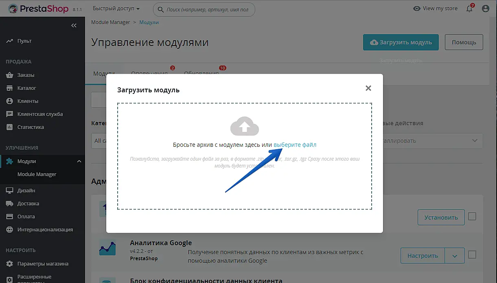Click the cloud upload icon in dialog

245,126
